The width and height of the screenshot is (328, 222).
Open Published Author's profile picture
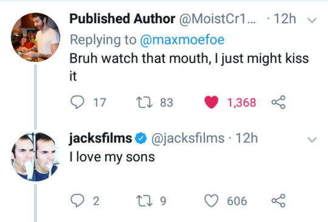pos(36,37)
